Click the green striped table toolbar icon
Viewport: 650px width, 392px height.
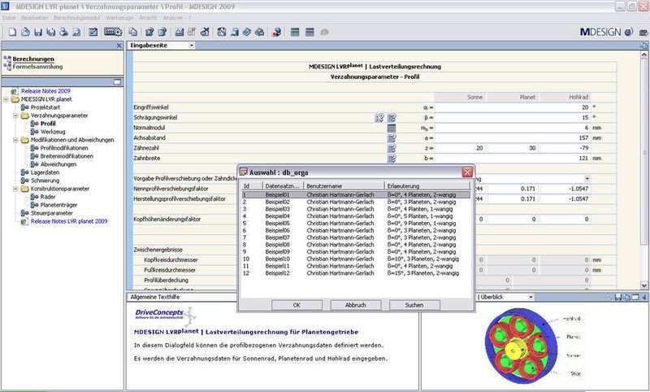coord(295,32)
